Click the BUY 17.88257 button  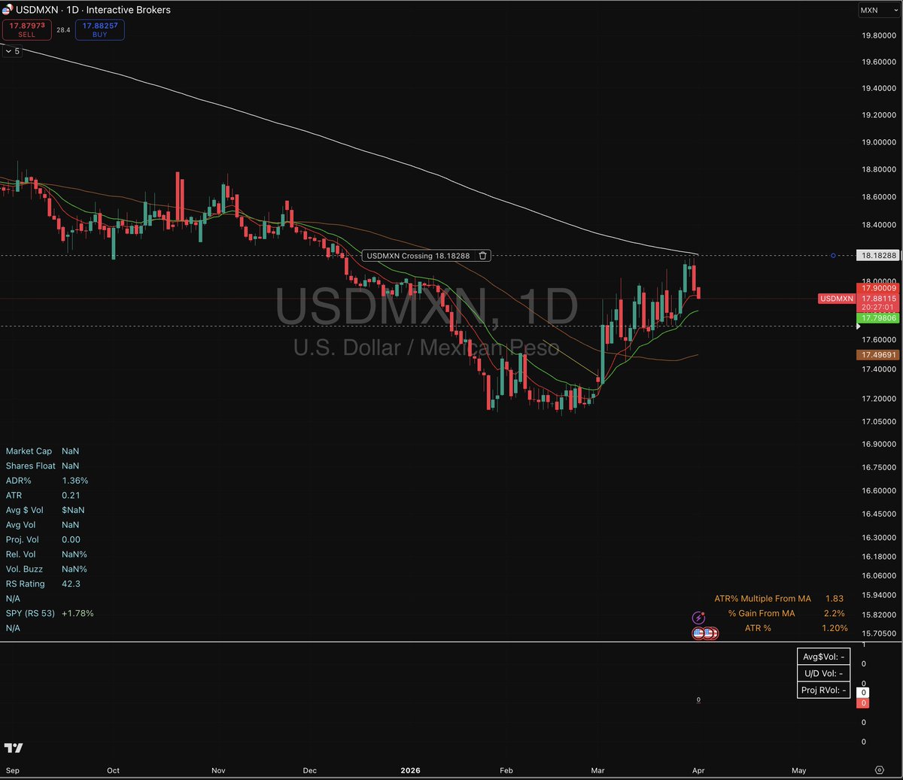[100, 29]
